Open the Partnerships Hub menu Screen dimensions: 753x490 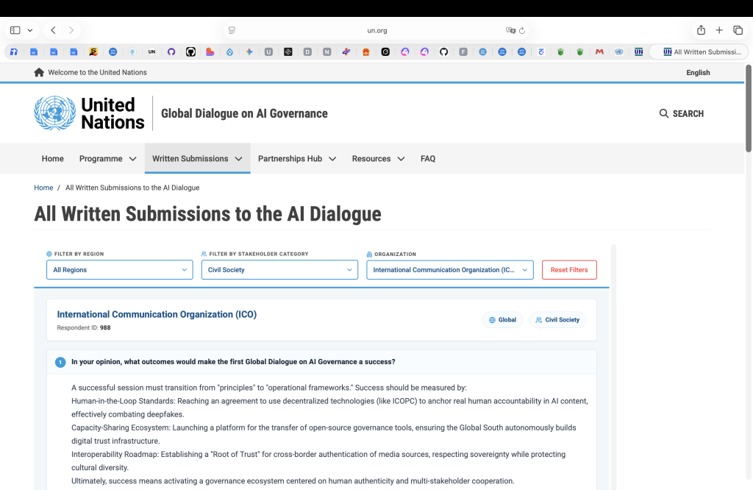pyautogui.click(x=297, y=158)
